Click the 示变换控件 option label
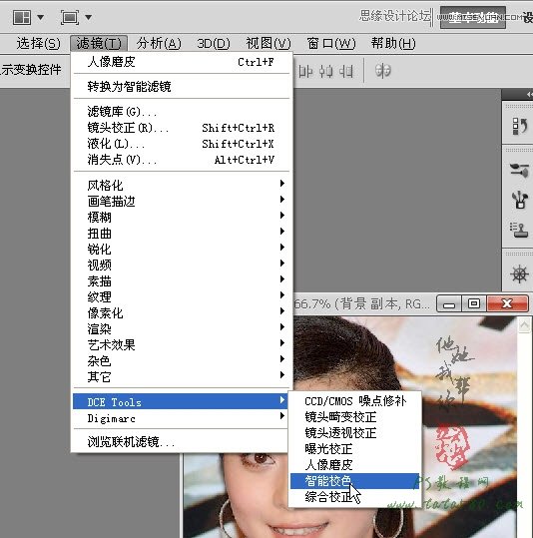 [31, 70]
